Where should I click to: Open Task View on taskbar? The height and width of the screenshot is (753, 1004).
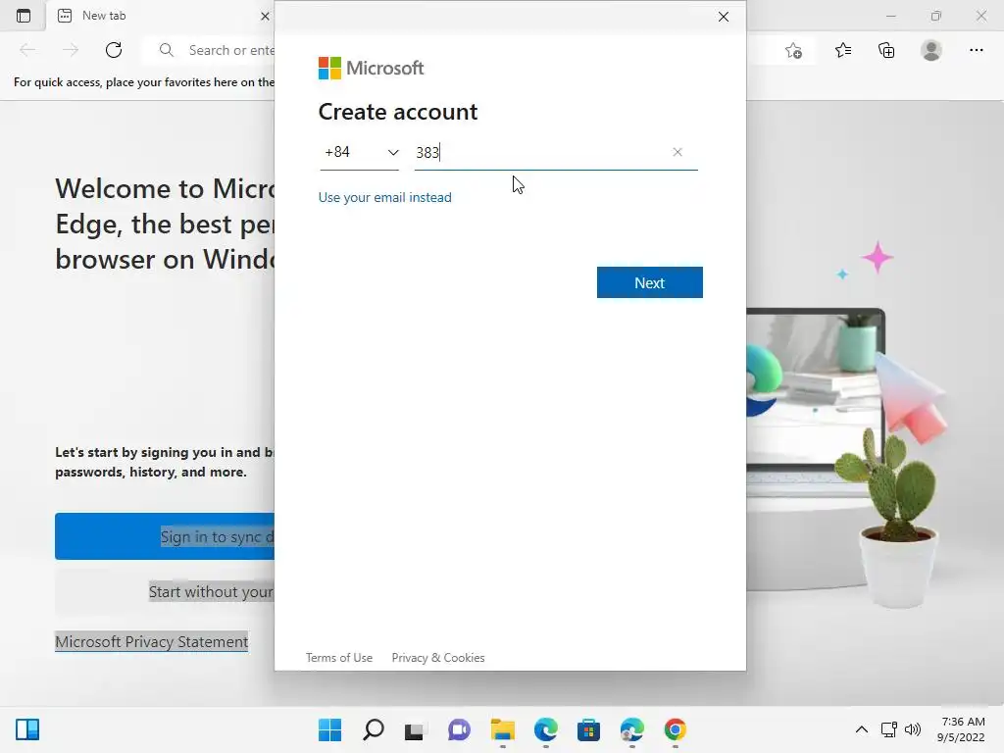tap(416, 729)
